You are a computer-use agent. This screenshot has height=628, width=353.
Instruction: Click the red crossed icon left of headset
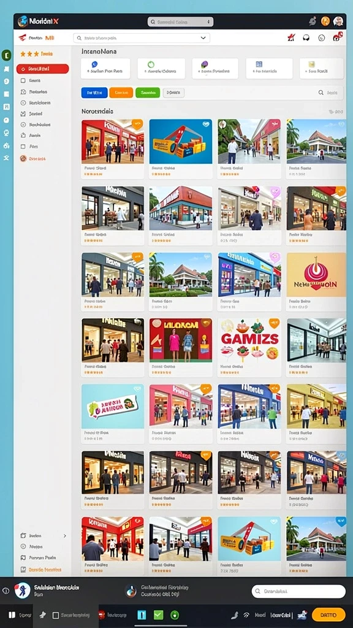tap(291, 38)
